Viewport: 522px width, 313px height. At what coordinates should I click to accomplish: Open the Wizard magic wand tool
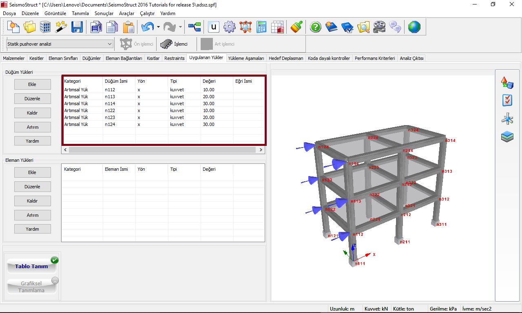[x=61, y=27]
